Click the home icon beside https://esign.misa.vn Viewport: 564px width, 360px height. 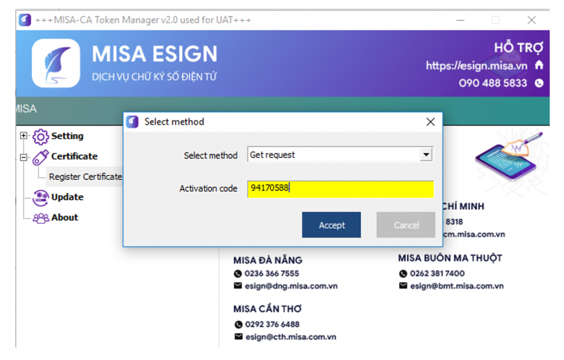click(x=540, y=66)
